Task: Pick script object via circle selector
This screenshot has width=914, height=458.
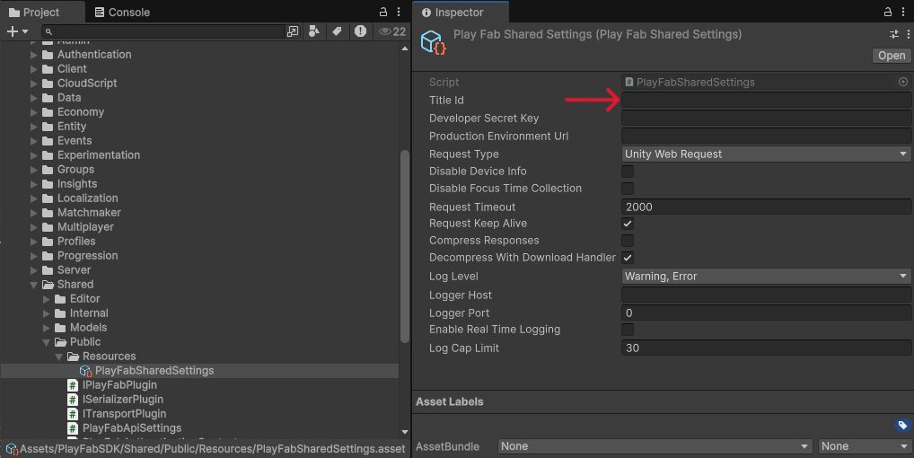Action: point(903,82)
